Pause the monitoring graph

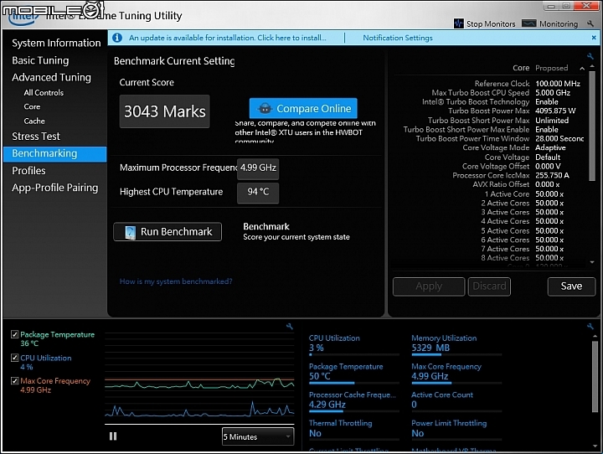click(x=113, y=436)
